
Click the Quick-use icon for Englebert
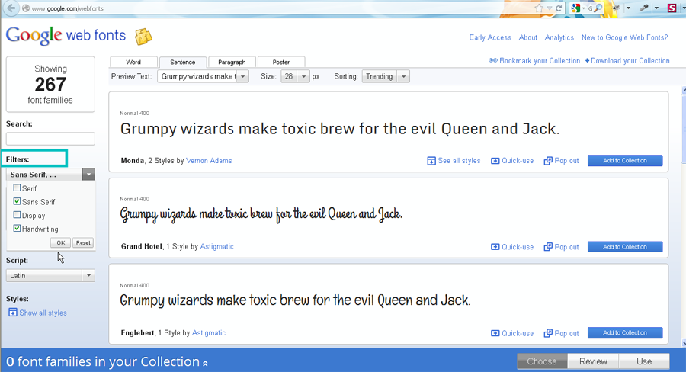coord(495,333)
